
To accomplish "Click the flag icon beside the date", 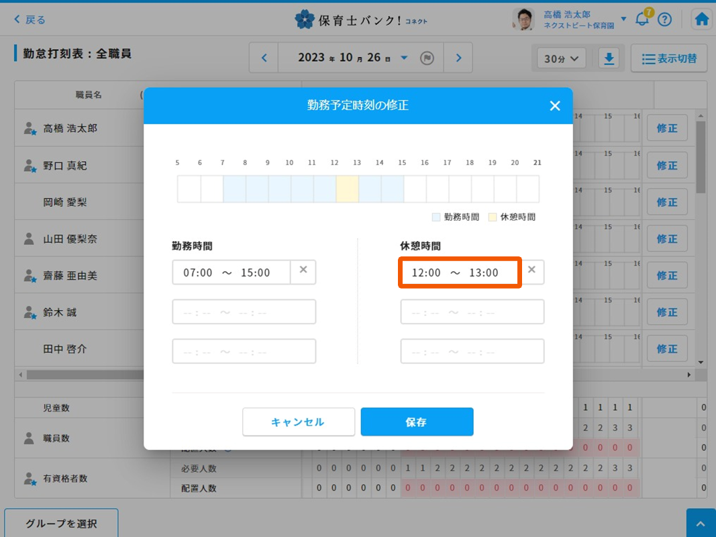I will tap(426, 58).
